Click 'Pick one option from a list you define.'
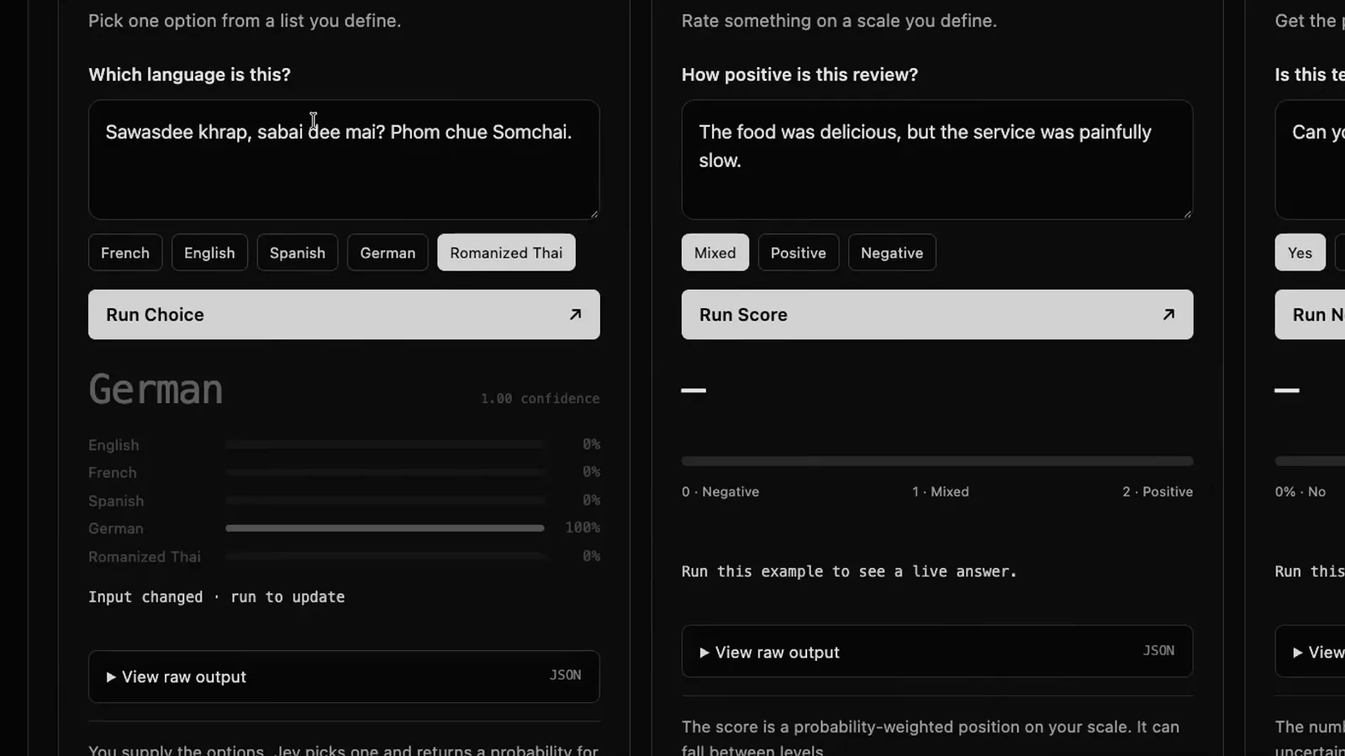The image size is (1345, 756). click(x=245, y=20)
